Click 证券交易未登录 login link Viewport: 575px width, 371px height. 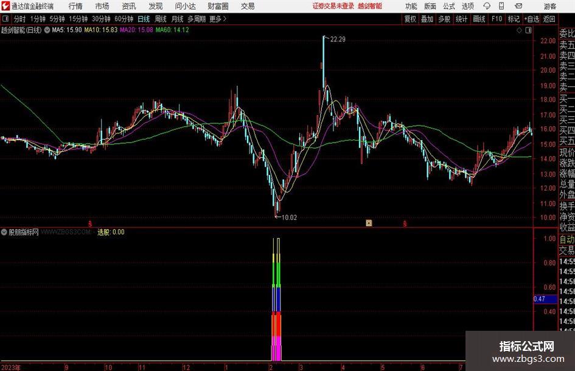coord(333,6)
